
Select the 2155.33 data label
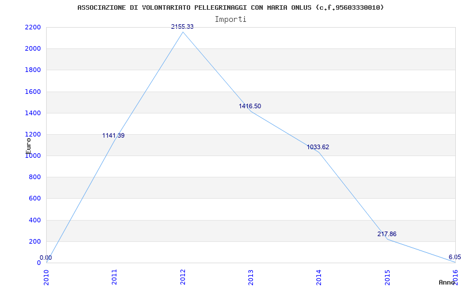pyautogui.click(x=182, y=26)
